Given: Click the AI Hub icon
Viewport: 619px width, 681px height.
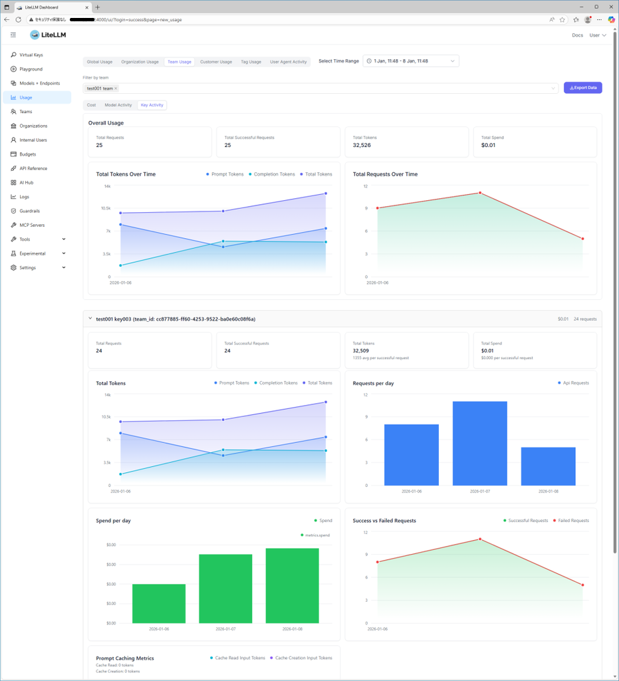Looking at the screenshot, I should (x=13, y=183).
